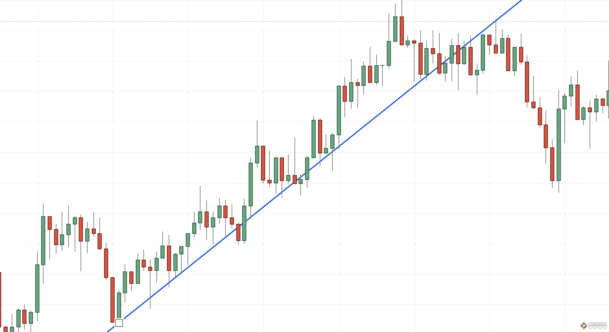The image size is (609, 332).
Task: Click the partially visible green candle at right edge
Action: (x=608, y=98)
